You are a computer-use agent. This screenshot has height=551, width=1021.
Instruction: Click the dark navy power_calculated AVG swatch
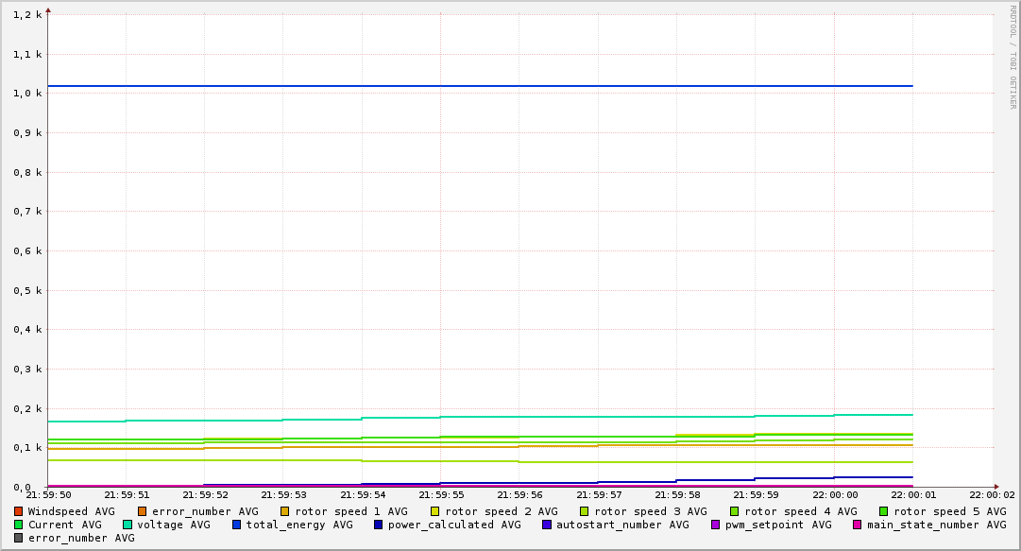[378, 525]
